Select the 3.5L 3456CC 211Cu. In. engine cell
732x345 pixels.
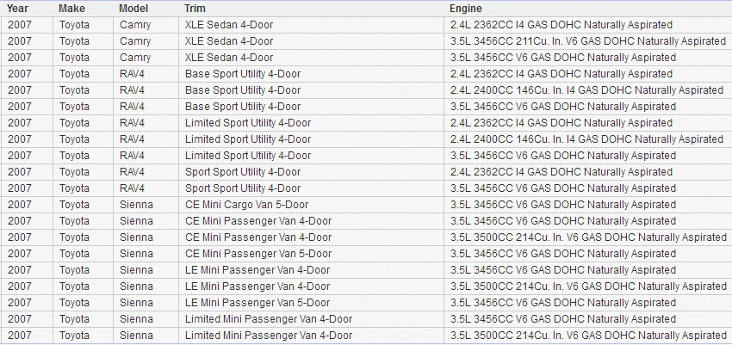(587, 41)
